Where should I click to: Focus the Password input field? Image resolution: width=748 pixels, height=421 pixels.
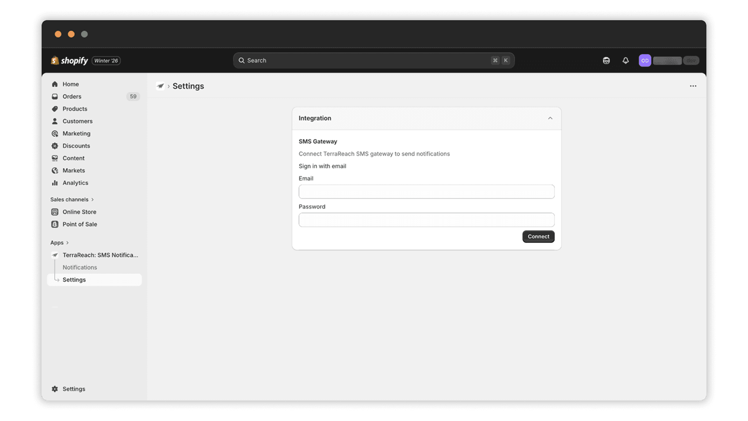[426, 220]
